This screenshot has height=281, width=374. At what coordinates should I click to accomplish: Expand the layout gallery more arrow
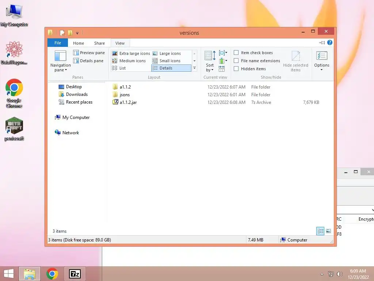tap(195, 68)
